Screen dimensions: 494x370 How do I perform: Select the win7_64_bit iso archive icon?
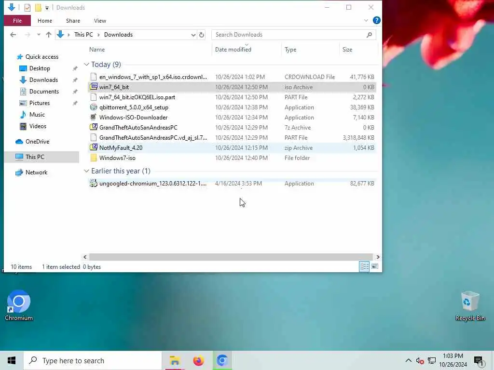click(94, 87)
